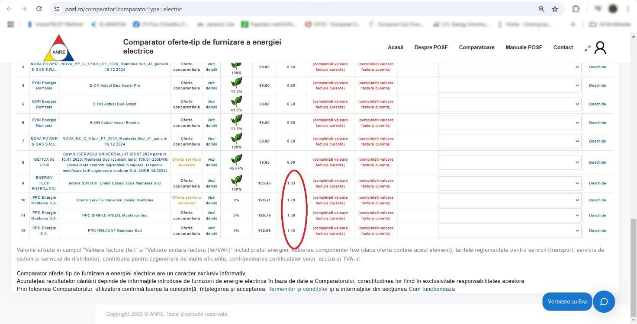Expand dropdown for entera SWITCH_Client offer

510,183
